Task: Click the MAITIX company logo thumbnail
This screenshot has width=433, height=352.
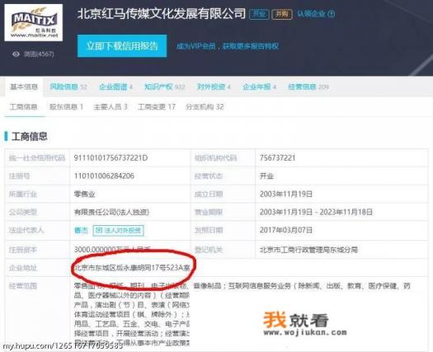Action: pyautogui.click(x=34, y=23)
